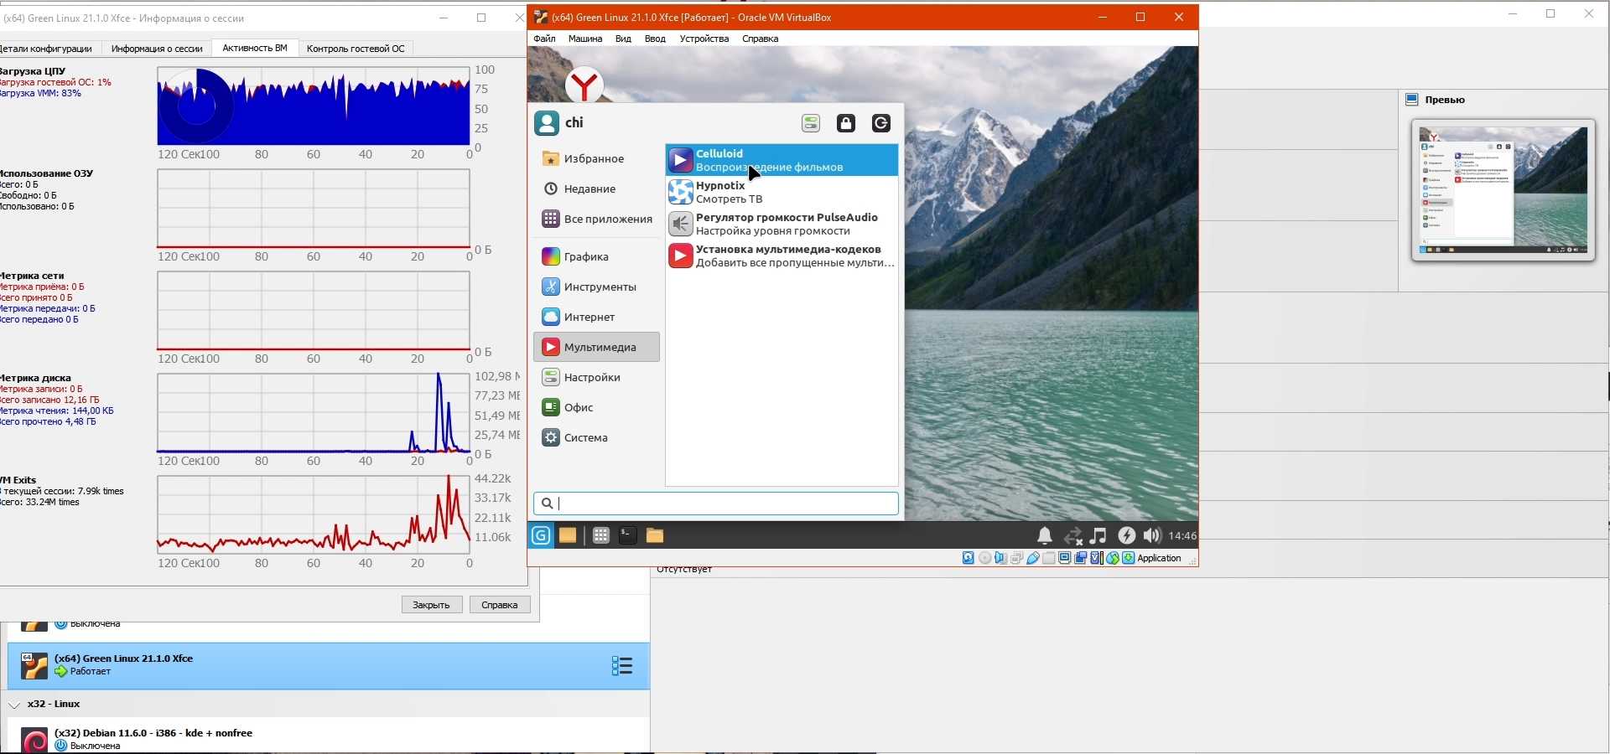Click the Справка button in session info

tap(500, 605)
